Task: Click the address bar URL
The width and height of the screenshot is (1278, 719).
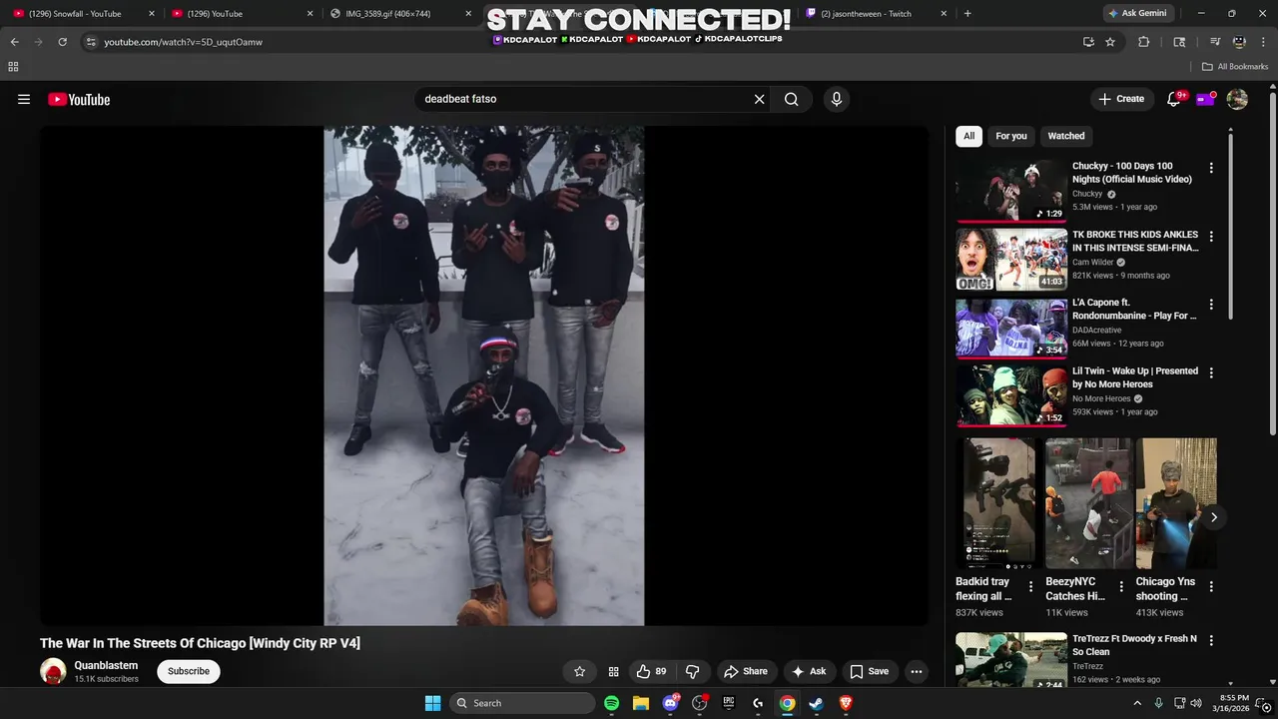Action: 183,42
